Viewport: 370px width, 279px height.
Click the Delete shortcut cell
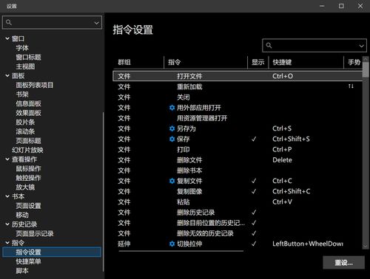click(282, 160)
